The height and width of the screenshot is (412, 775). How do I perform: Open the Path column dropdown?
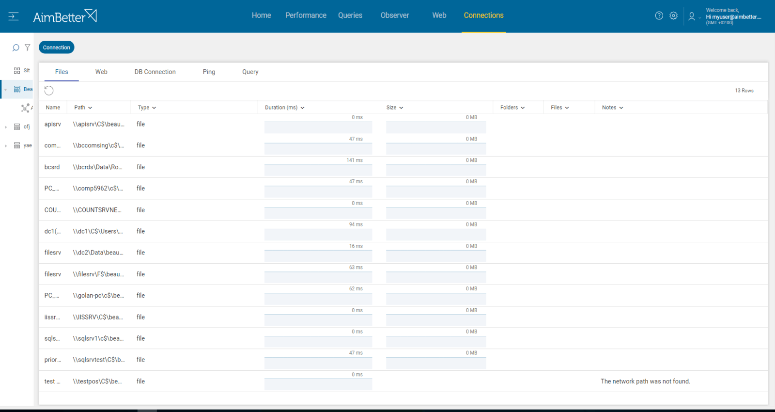click(90, 108)
